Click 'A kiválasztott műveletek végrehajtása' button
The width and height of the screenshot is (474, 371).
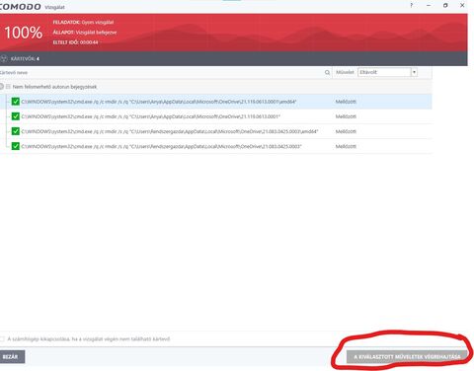tap(407, 357)
